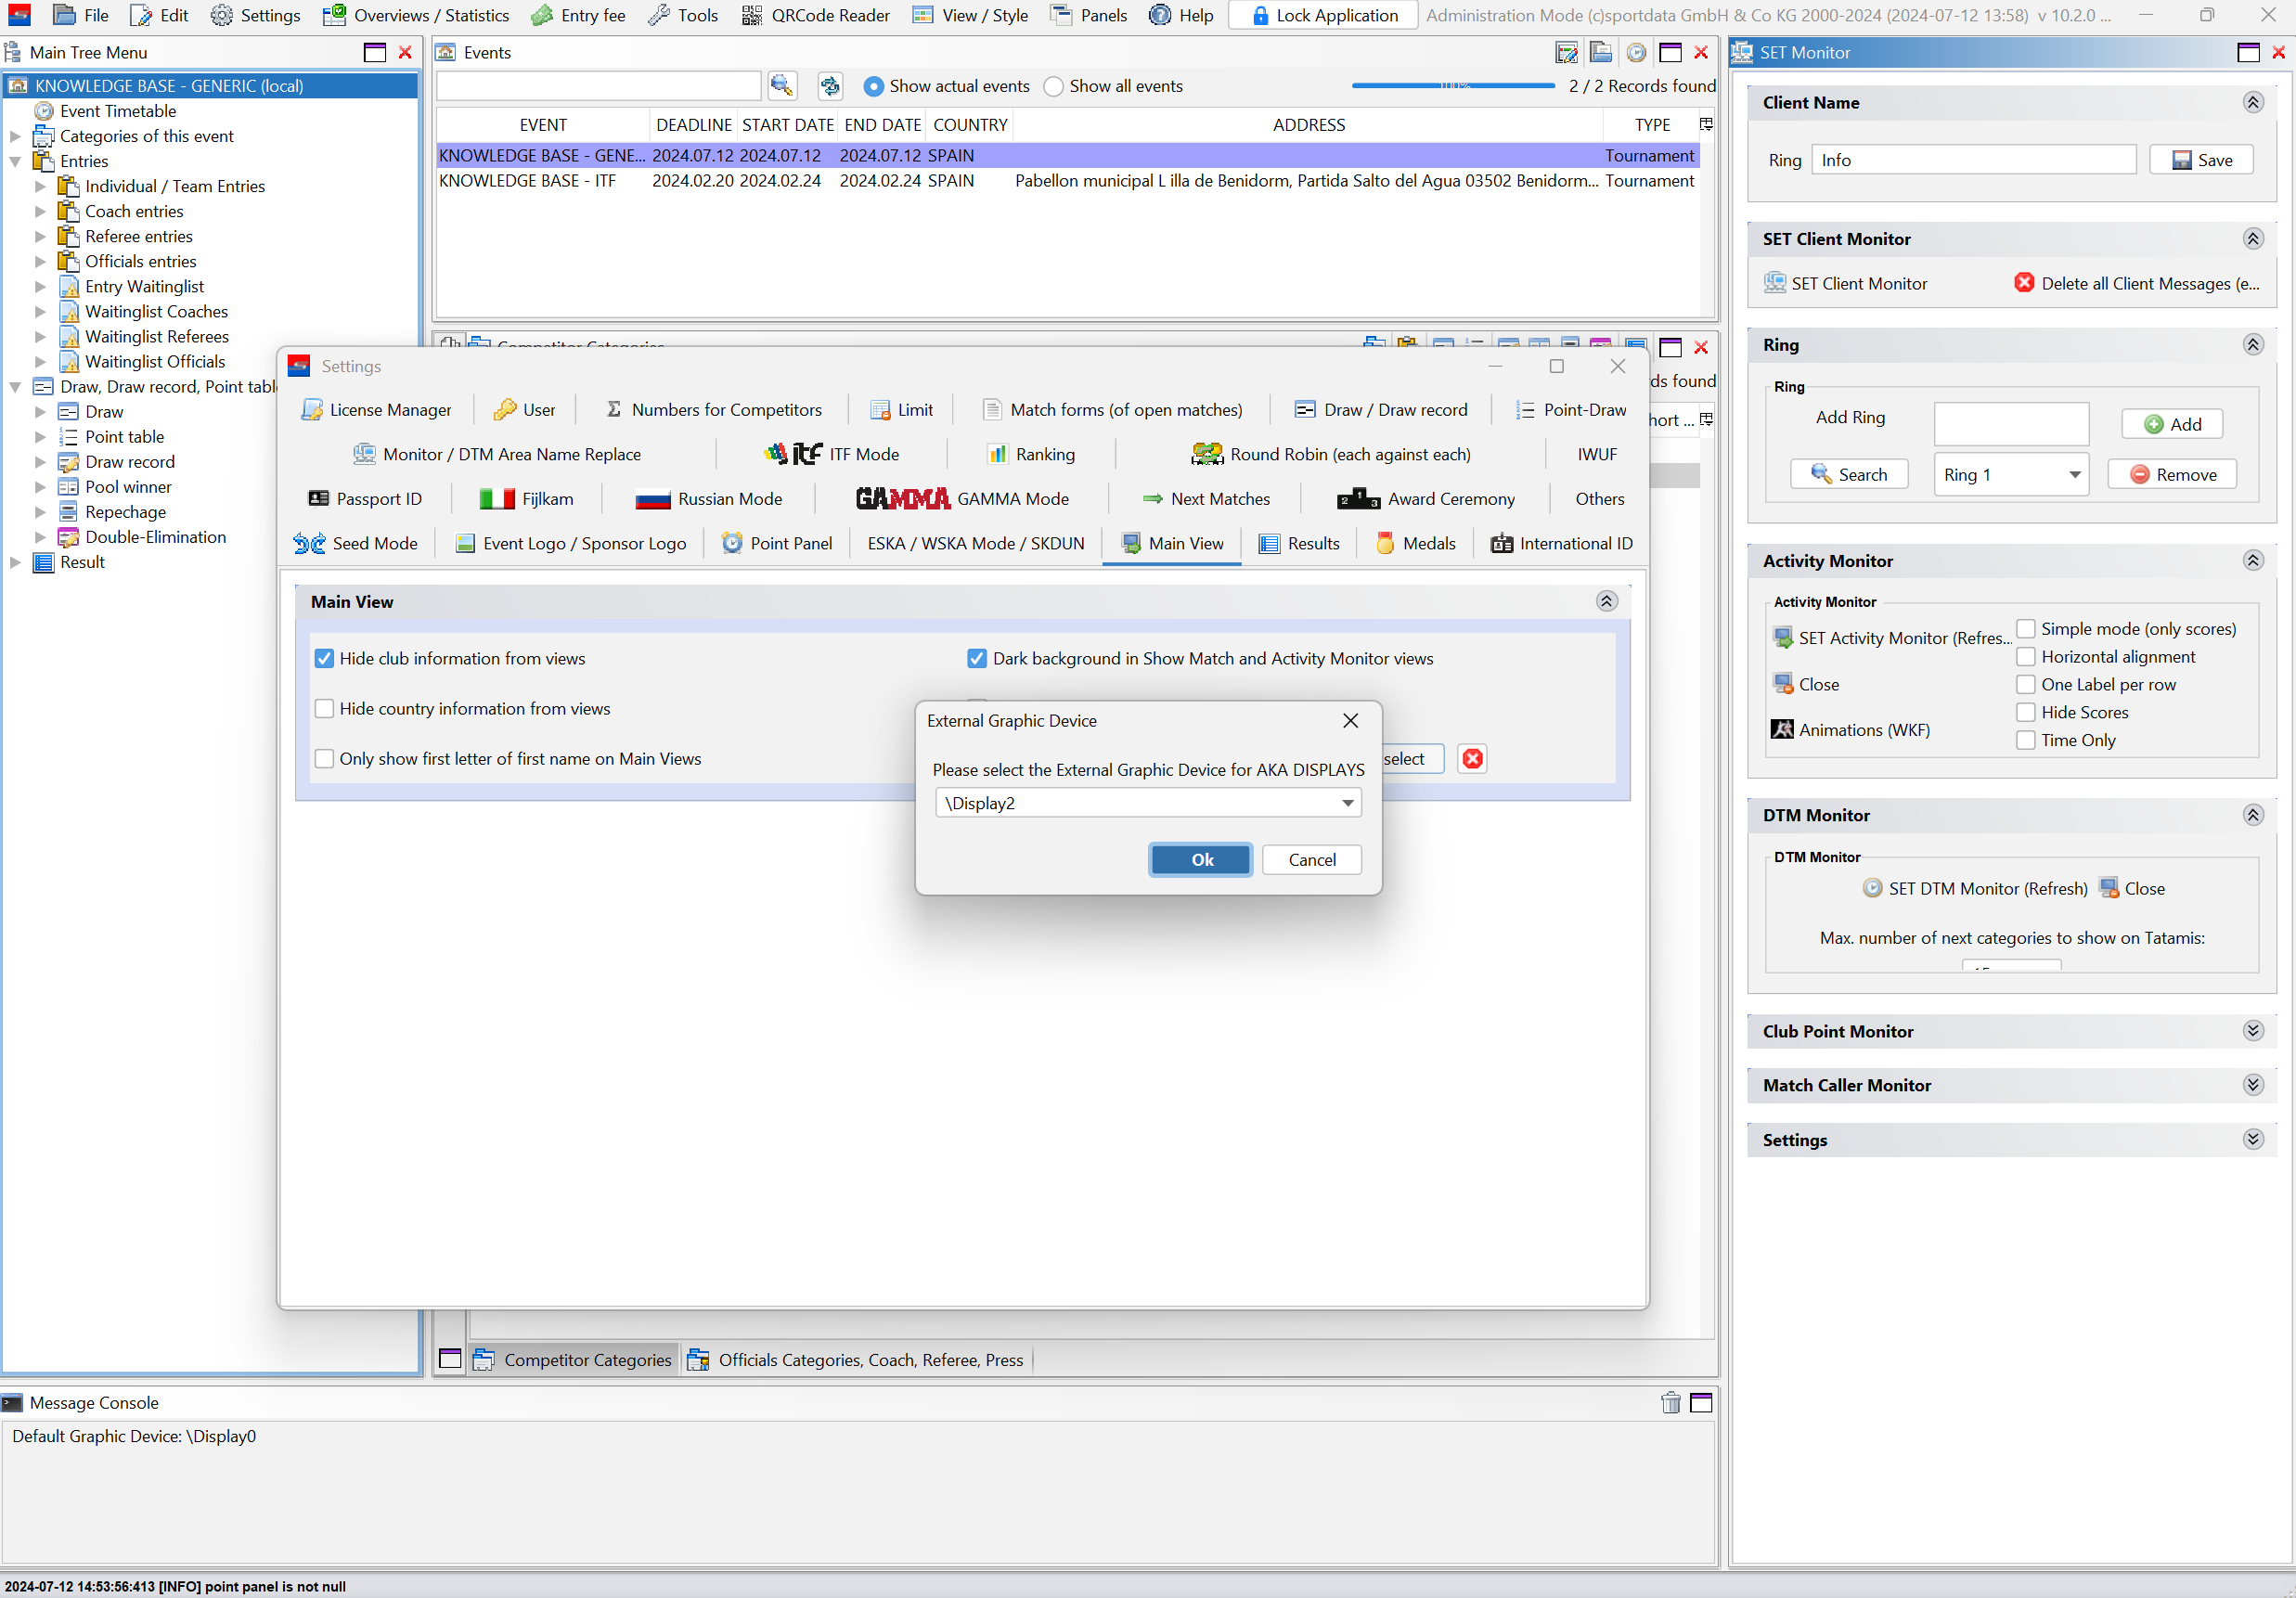Click the refresh icon in Events toolbar
Image resolution: width=2296 pixels, height=1598 pixels.
(x=829, y=86)
